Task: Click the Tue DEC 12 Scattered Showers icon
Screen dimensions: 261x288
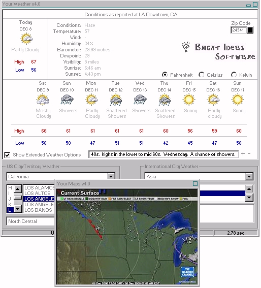Action: tap(116, 100)
